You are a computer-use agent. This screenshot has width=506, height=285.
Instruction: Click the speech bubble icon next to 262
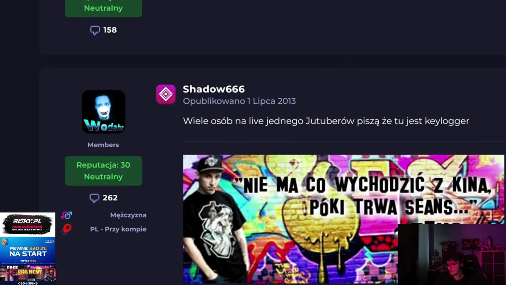94,198
